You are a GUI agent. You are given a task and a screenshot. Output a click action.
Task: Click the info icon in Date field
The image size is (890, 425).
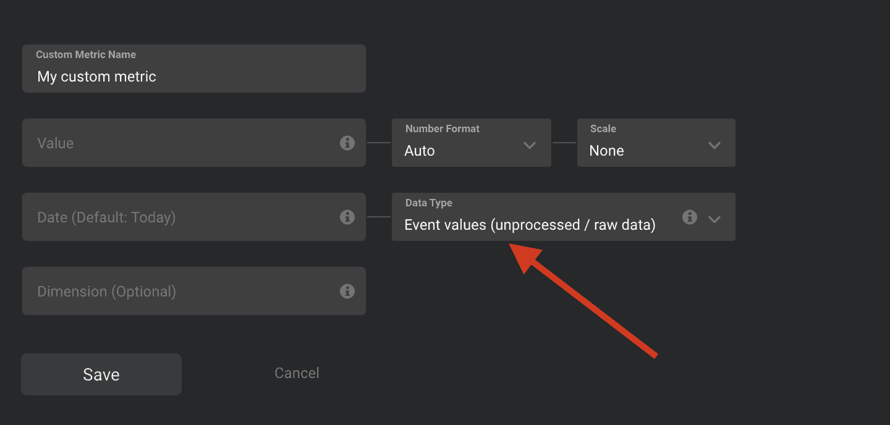(x=347, y=217)
